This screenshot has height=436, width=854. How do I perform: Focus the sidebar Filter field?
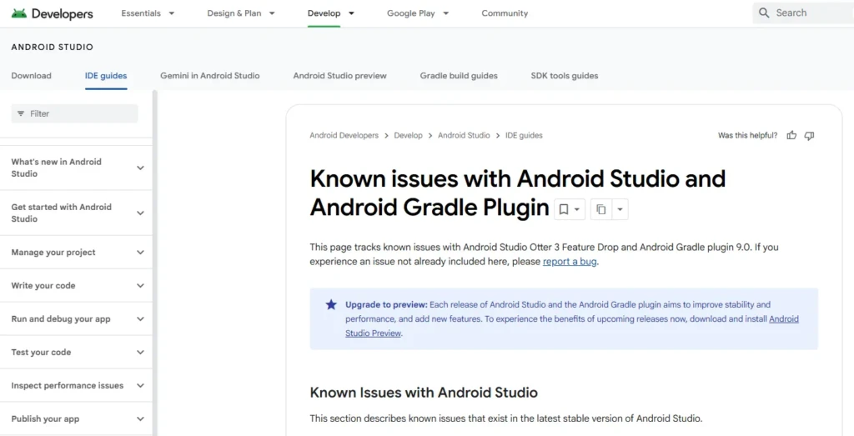pos(74,113)
